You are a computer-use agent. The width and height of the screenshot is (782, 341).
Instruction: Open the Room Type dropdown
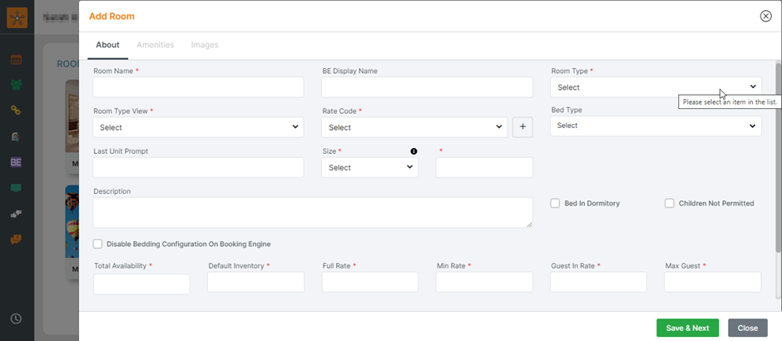click(656, 86)
